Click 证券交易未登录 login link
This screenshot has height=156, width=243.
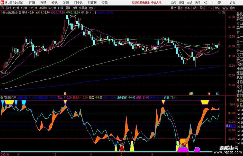[141, 3]
